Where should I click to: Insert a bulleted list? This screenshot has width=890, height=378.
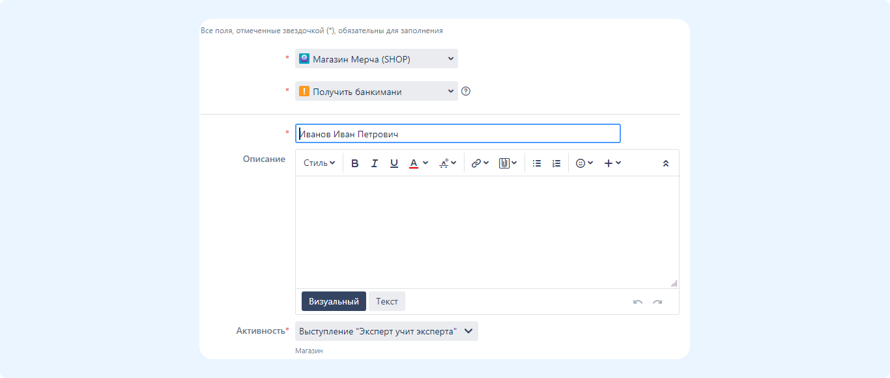click(537, 163)
